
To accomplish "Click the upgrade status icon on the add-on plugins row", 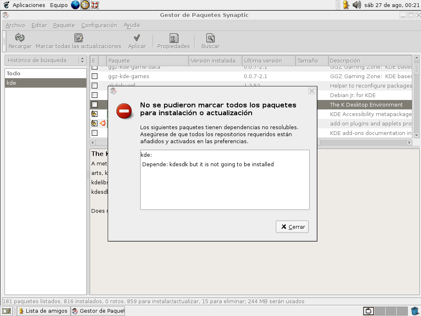I will coord(94,123).
